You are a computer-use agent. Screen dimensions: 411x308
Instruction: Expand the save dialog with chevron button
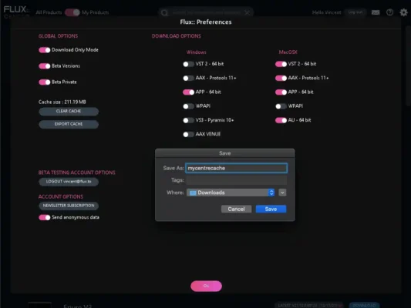[282, 192]
